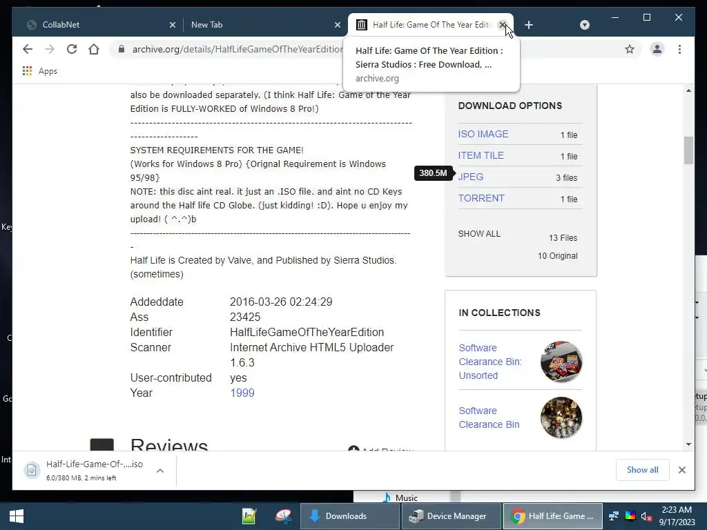The width and height of the screenshot is (707, 530).
Task: Open Chrome's three-dot menu
Action: click(x=679, y=49)
